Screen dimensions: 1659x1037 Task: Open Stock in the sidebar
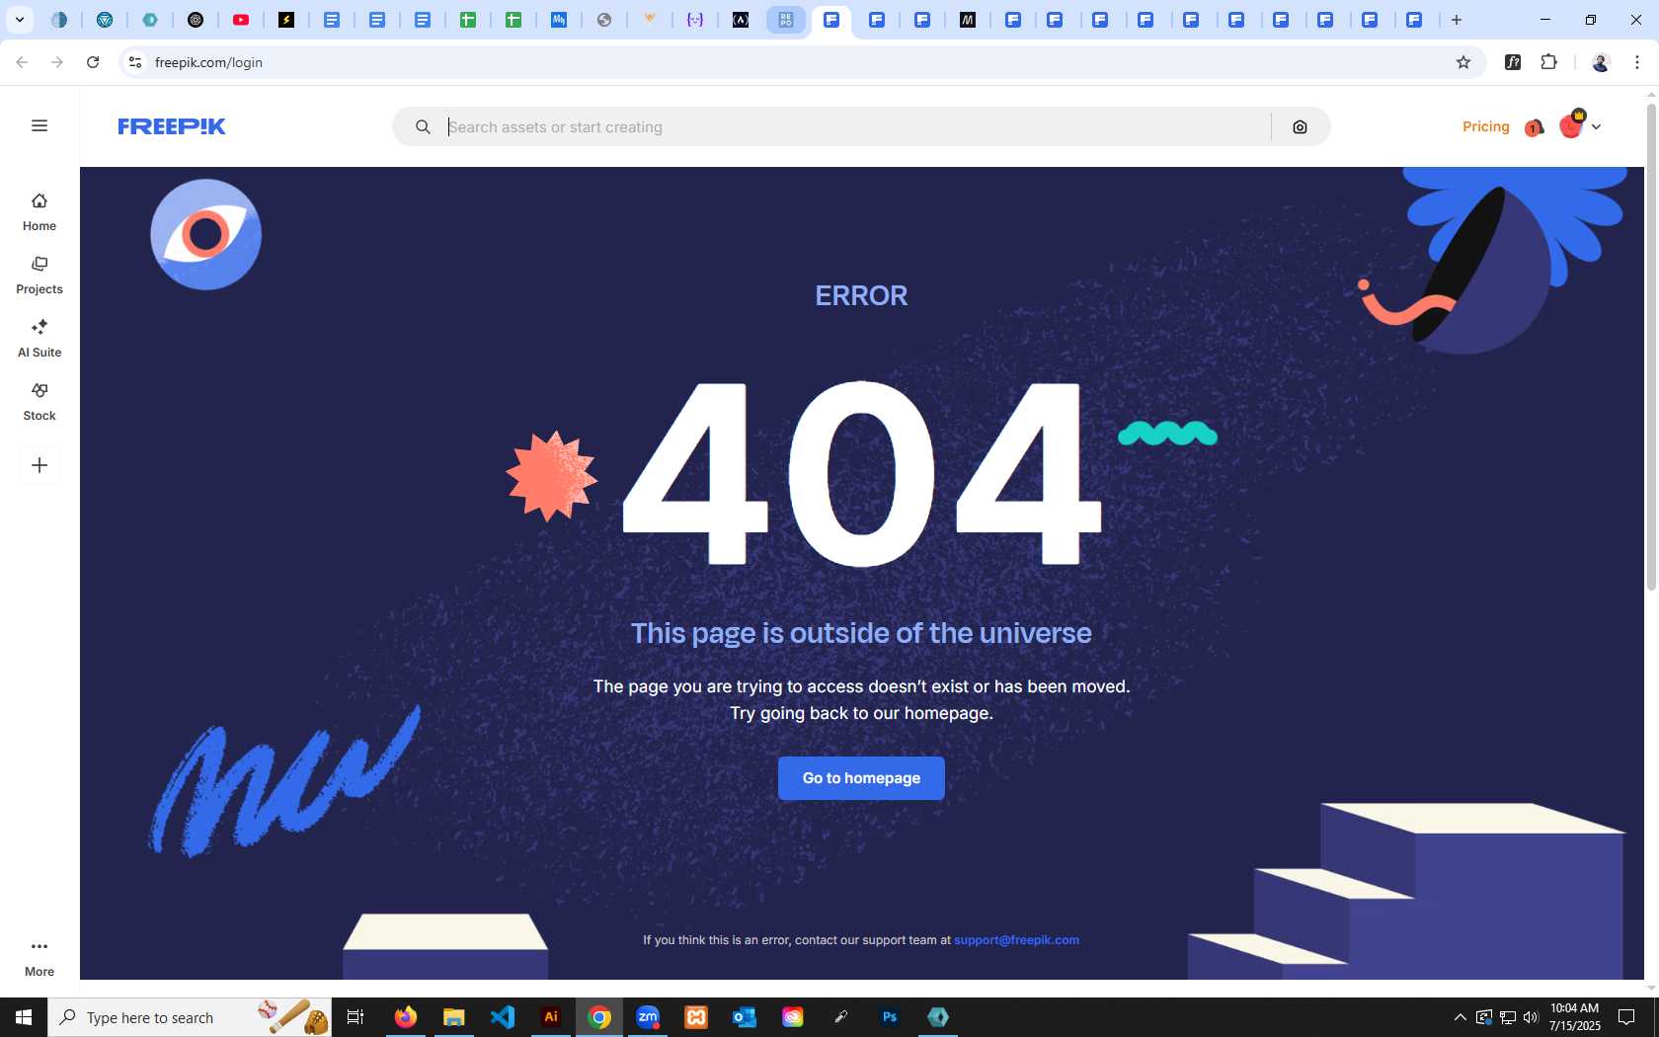click(x=39, y=402)
